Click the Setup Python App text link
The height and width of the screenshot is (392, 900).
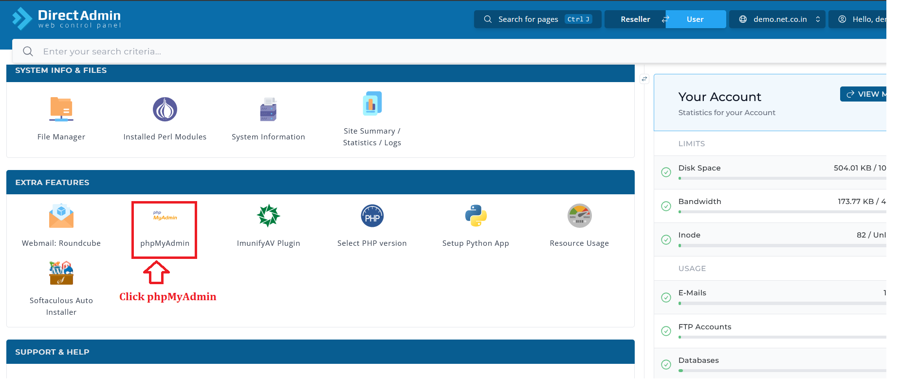pyautogui.click(x=476, y=243)
